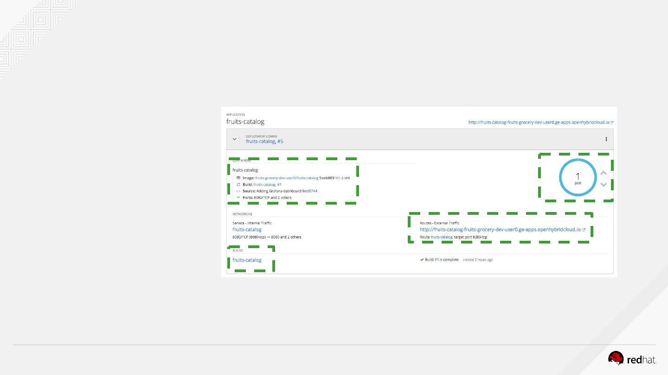The height and width of the screenshot is (375, 668).
Task: Open the deployment config kebab menu
Action: tap(606, 139)
